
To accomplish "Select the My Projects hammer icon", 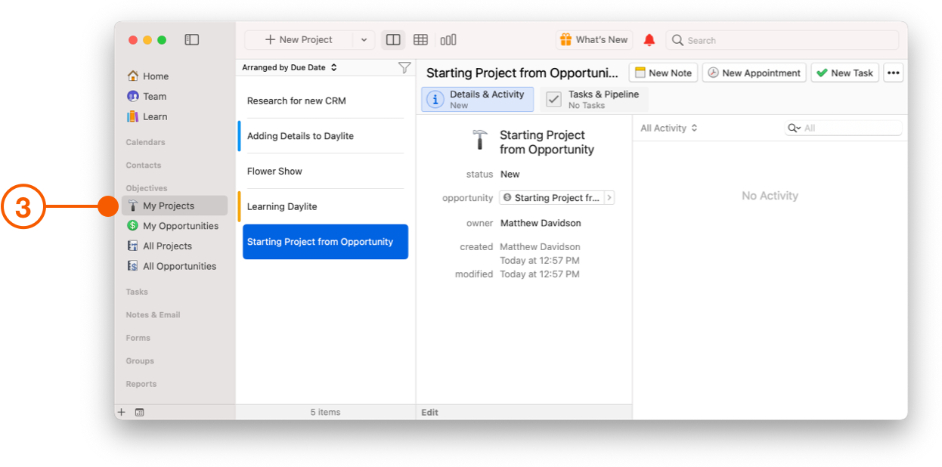I will point(132,206).
